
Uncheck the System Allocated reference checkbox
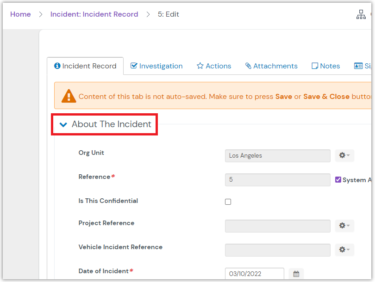pos(338,179)
